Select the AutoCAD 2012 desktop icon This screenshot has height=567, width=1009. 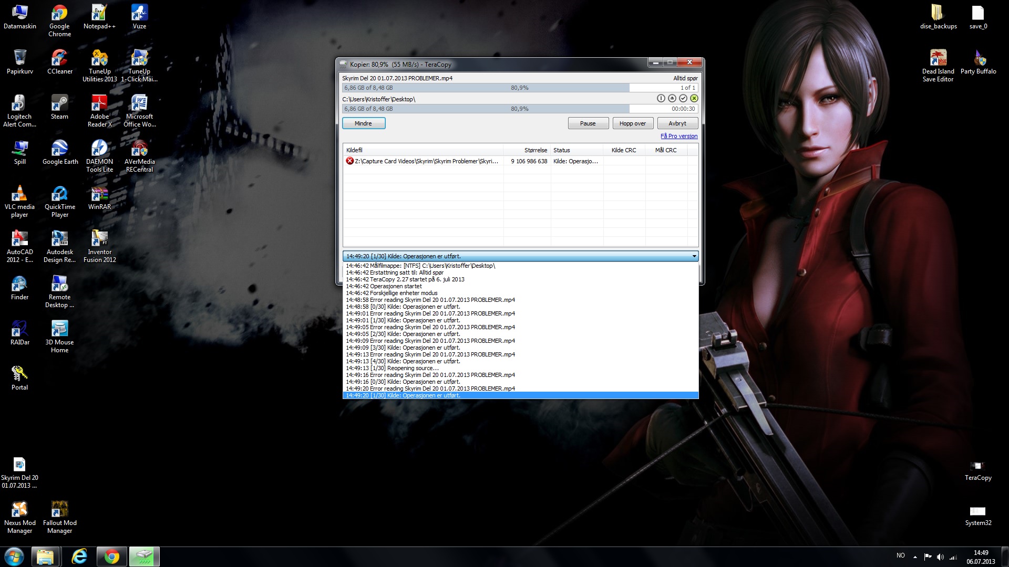(19, 247)
